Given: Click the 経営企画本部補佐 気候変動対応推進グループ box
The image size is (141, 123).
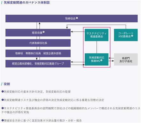Looking at the screenshot, I should [38, 64].
